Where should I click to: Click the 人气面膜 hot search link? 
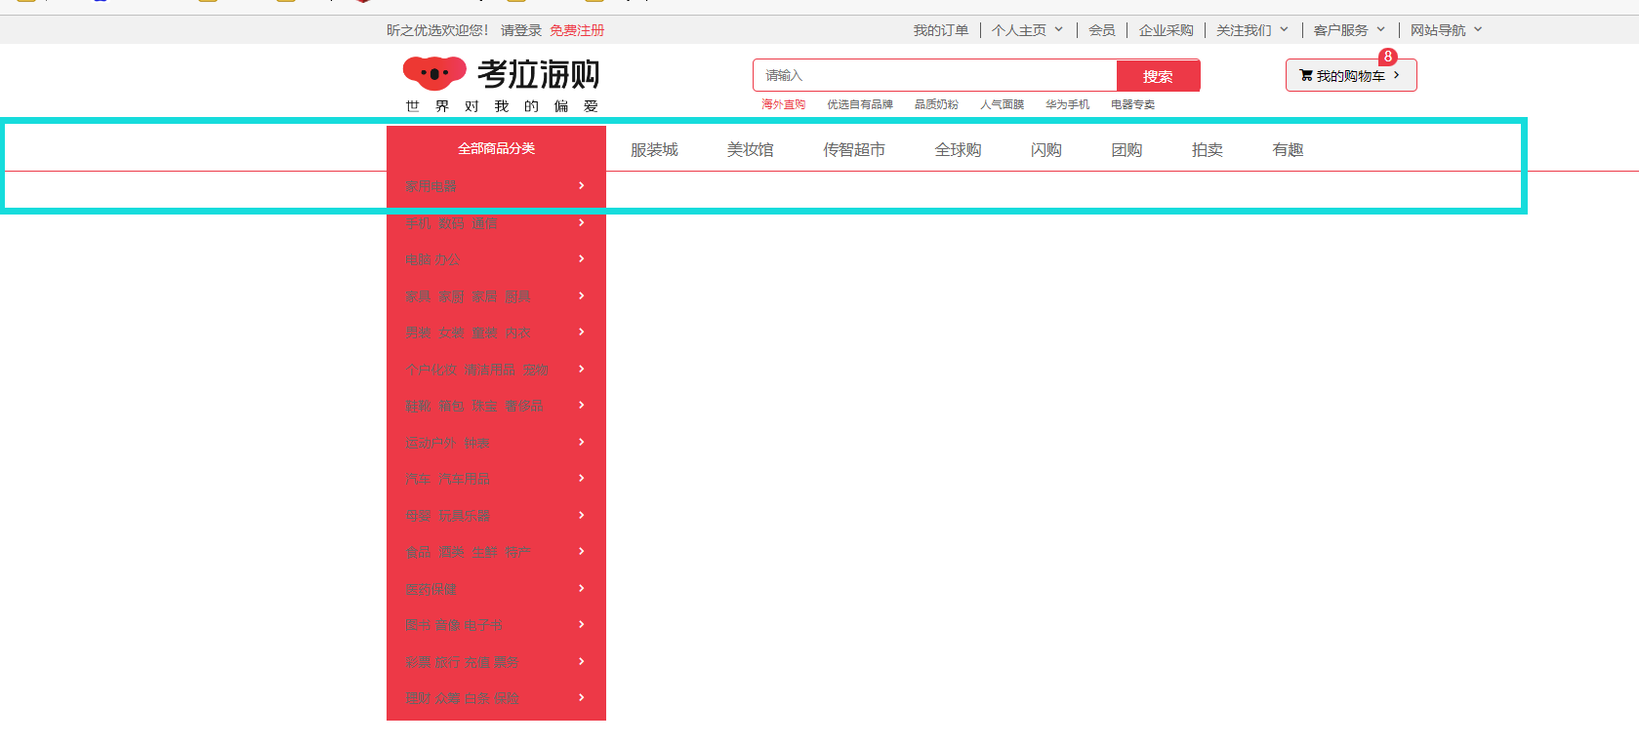point(1003,104)
